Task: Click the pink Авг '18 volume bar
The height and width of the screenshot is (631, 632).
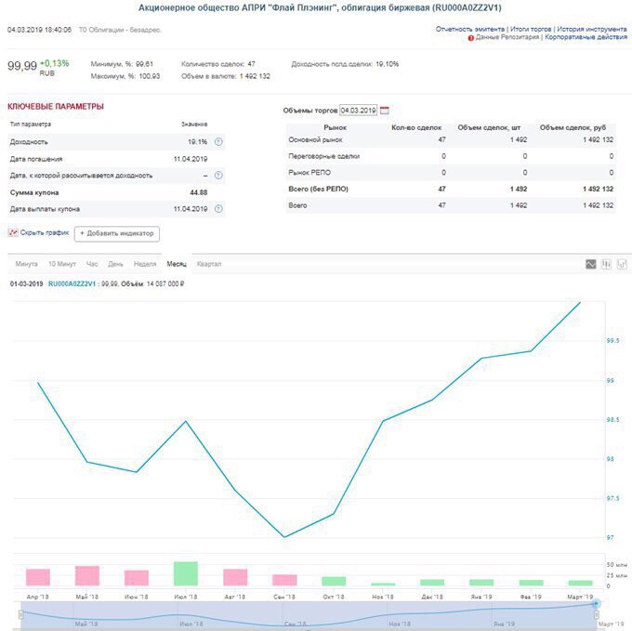Action: click(235, 577)
